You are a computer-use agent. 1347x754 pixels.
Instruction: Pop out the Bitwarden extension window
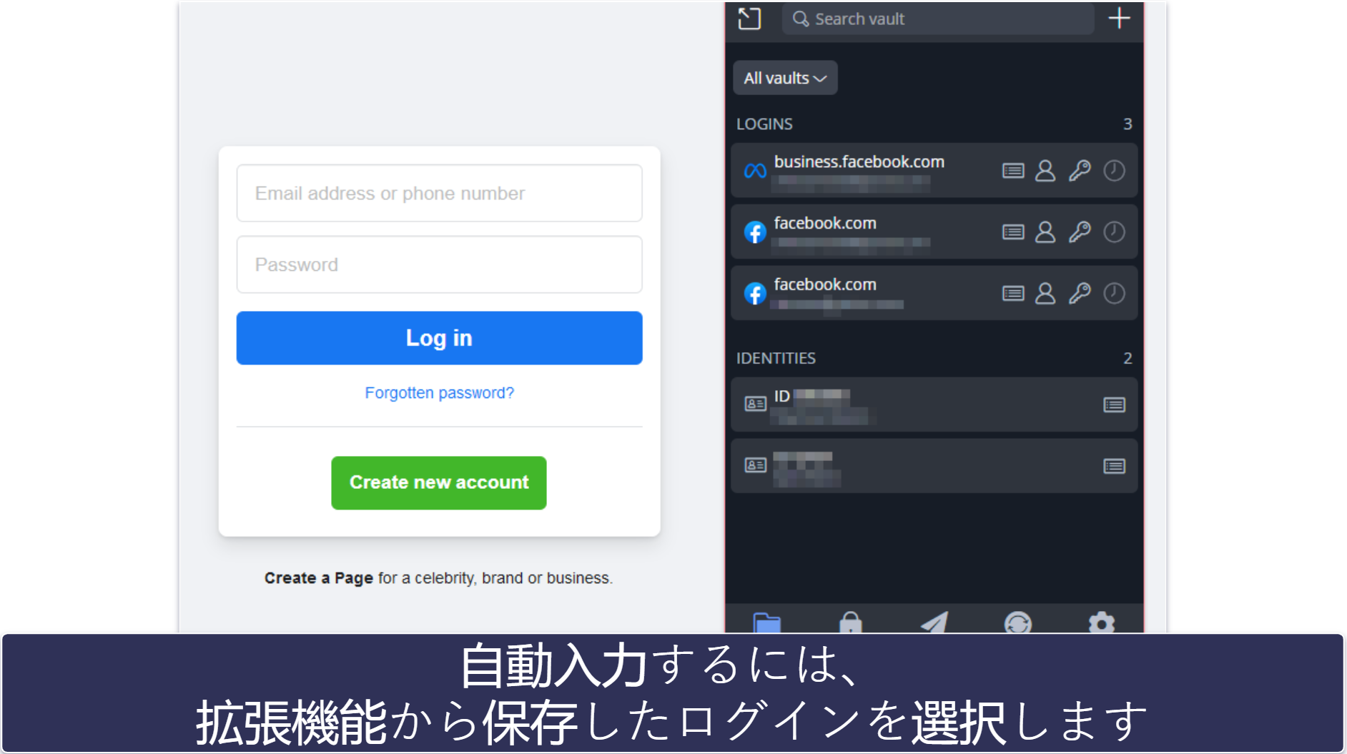pos(749,19)
